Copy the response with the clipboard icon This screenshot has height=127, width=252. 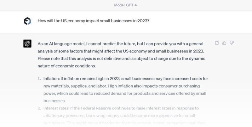coord(217,43)
